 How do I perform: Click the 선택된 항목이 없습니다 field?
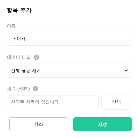[53, 102]
